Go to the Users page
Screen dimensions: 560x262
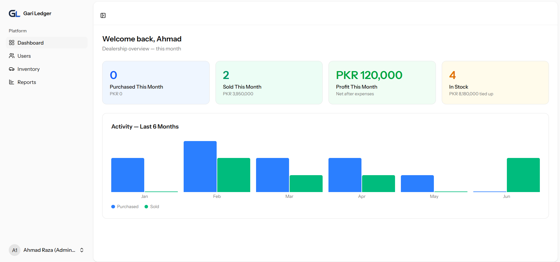coord(47,56)
